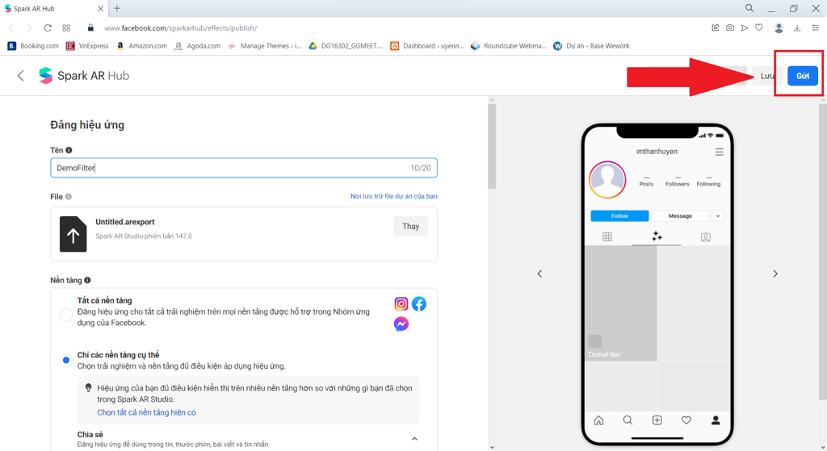Open the easy setup sliders icon
This screenshot has height=451, width=827.
point(816,28)
